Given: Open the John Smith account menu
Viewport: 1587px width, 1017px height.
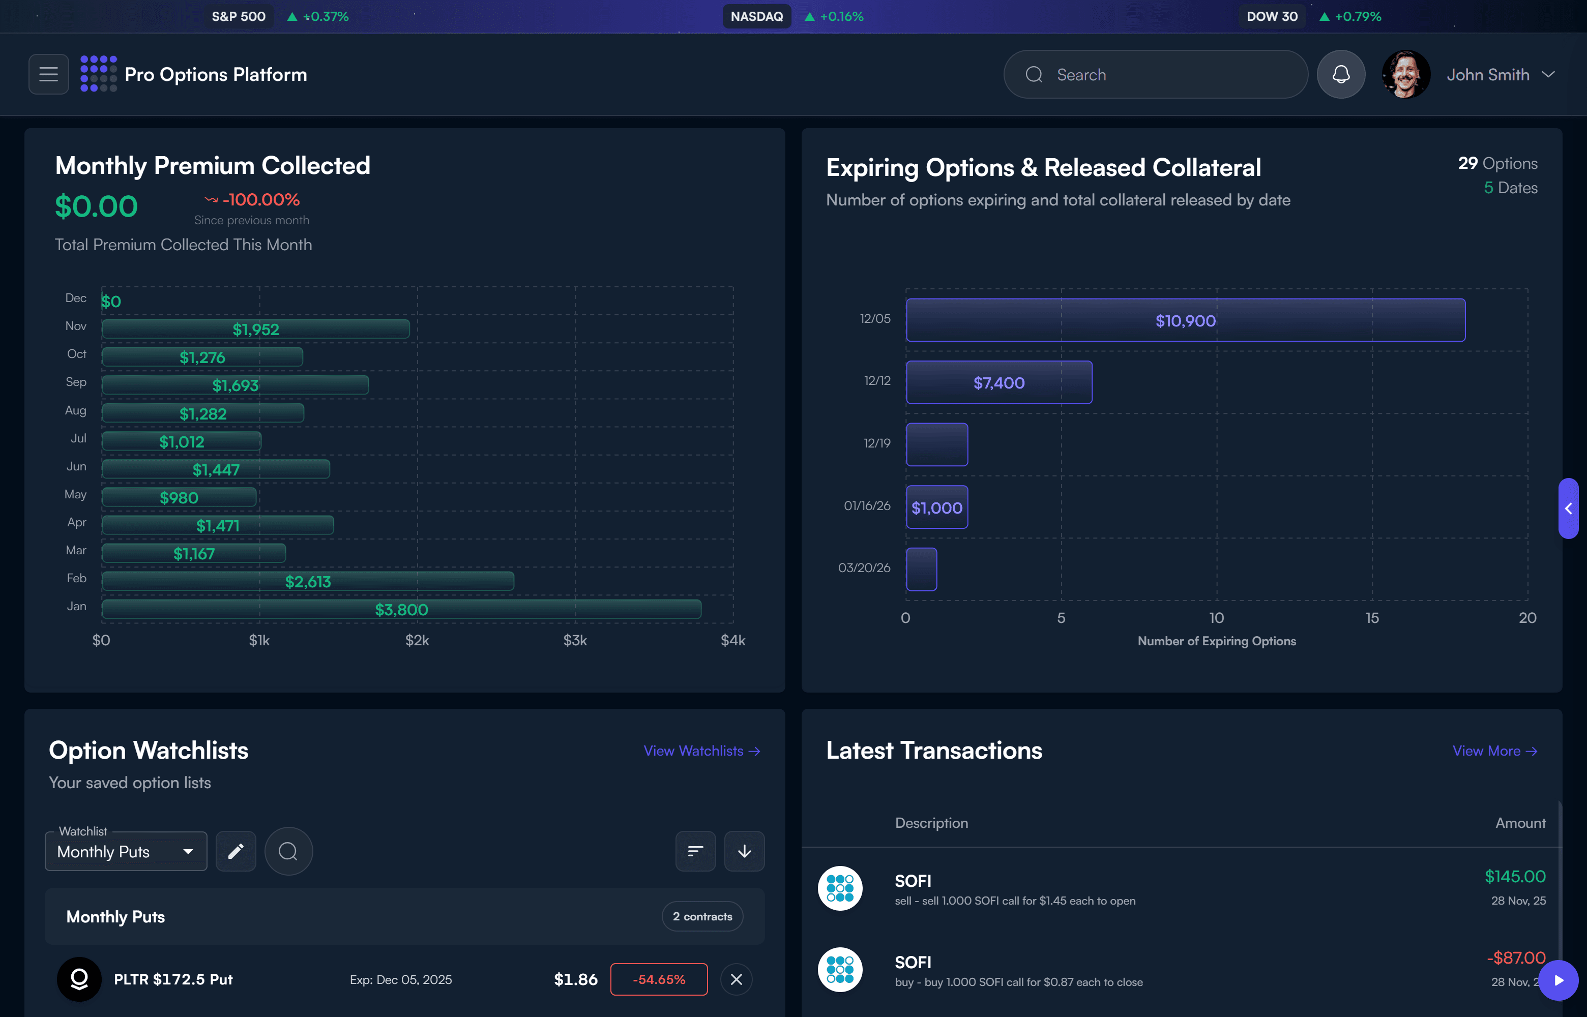Looking at the screenshot, I should [x=1500, y=75].
